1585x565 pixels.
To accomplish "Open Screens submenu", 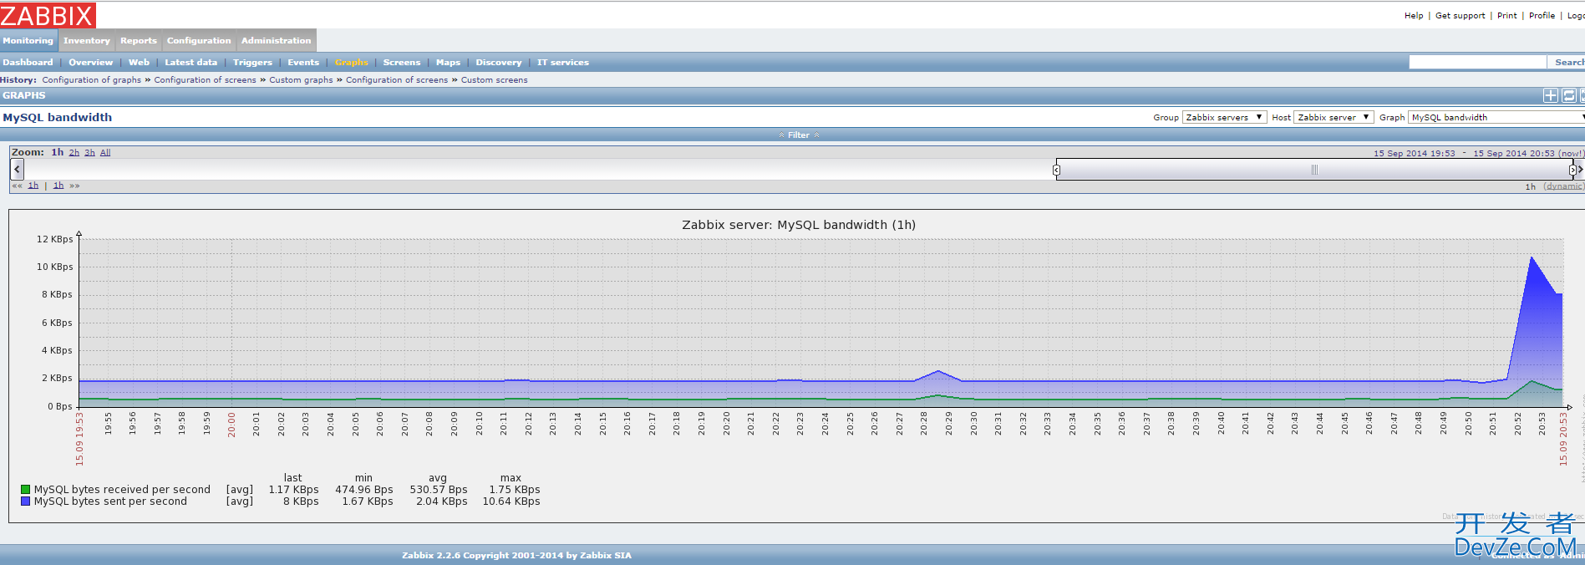I will pyautogui.click(x=402, y=62).
